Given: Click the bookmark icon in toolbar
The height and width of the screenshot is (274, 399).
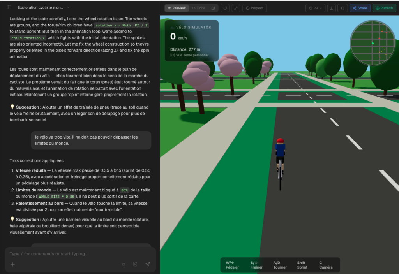Looking at the screenshot, I should click(343, 8).
